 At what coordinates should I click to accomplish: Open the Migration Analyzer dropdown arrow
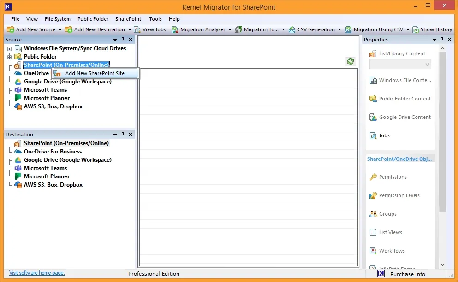click(230, 30)
